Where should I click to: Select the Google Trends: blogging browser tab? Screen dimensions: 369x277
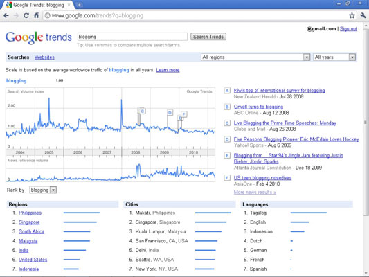(x=39, y=5)
